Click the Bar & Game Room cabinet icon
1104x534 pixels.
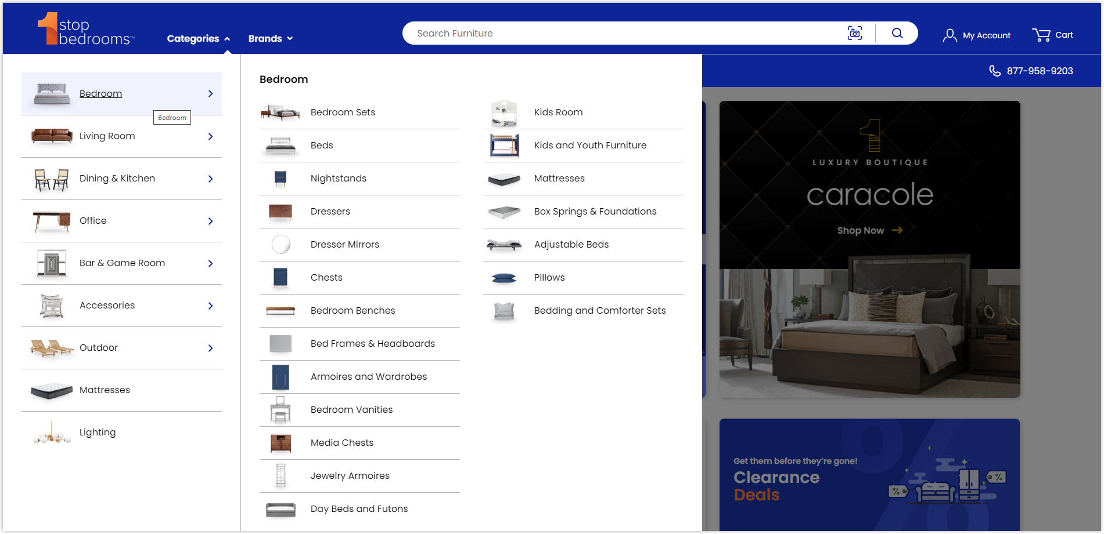52,263
